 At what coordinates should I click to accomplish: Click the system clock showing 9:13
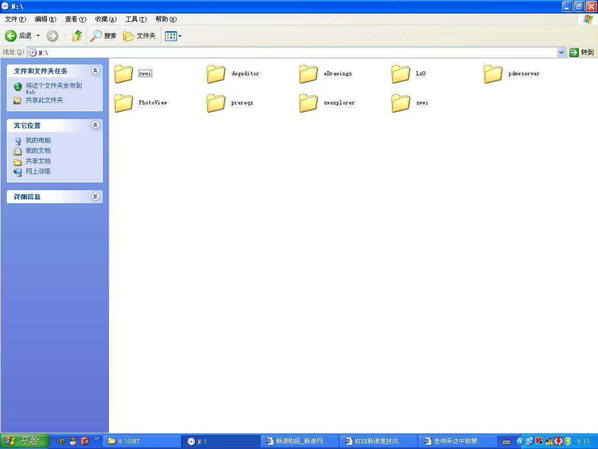583,441
